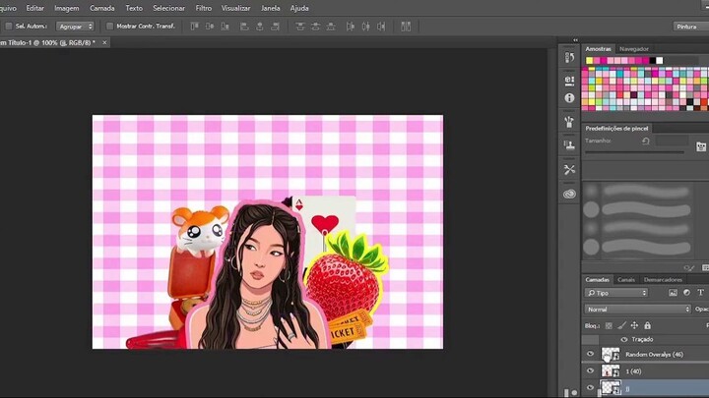Click Auto-Align Layers icon
Screen dimensions: 709x398
[x=406, y=27]
